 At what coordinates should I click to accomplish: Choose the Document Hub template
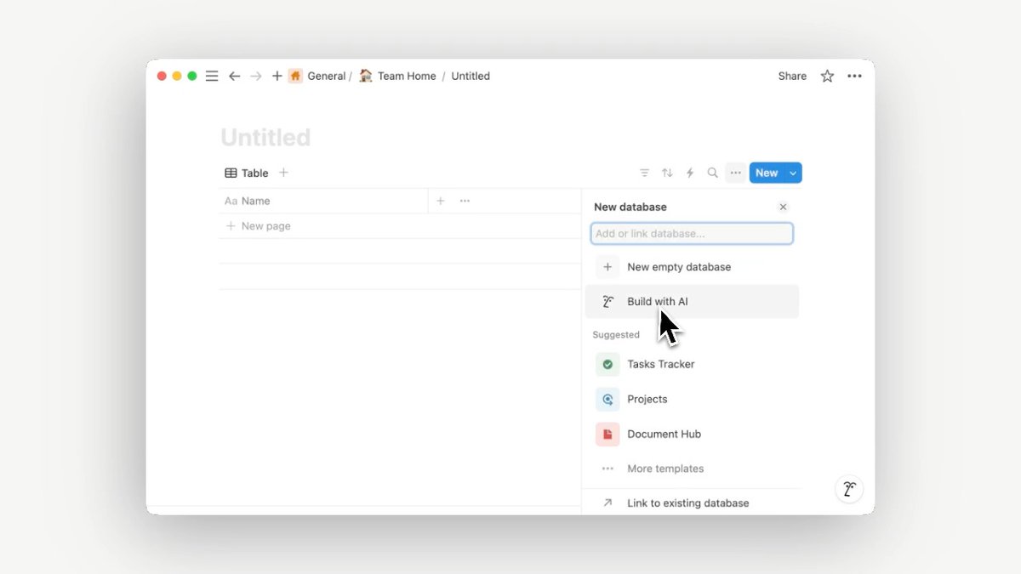click(x=692, y=434)
